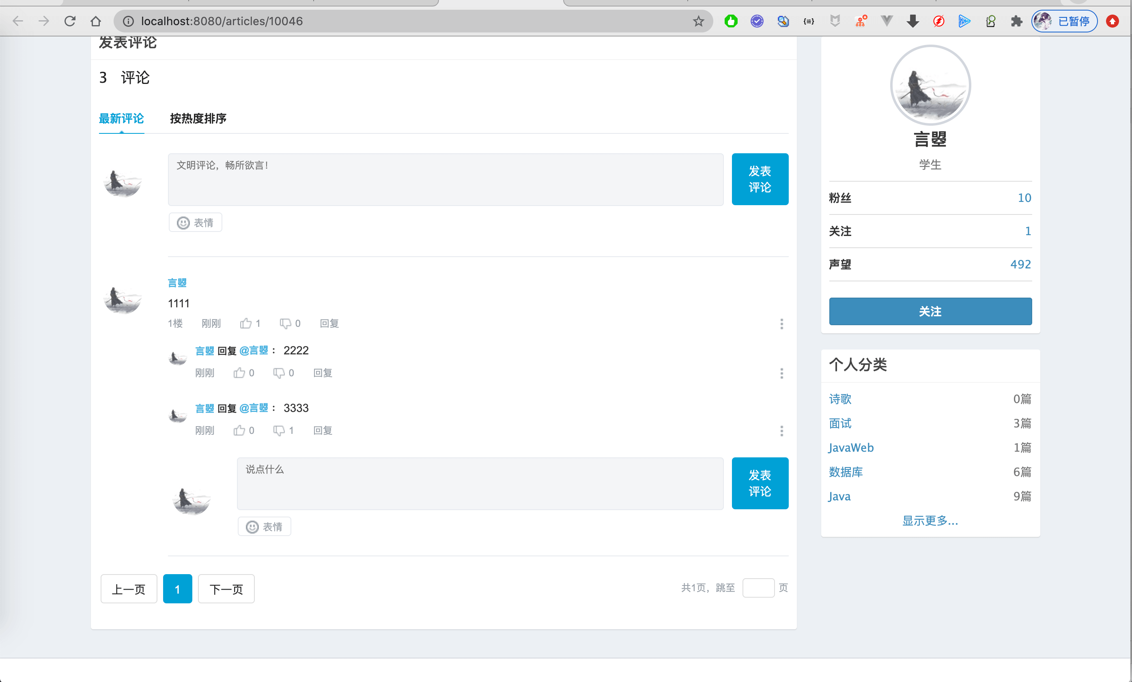This screenshot has height=682, width=1132.
Task: Click the site info icon in address bar
Action: 128,21
